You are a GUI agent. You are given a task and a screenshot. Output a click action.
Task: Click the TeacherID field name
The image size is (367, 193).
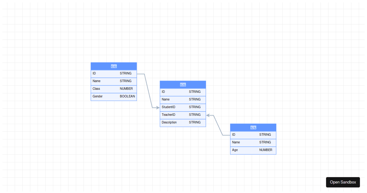169,115
